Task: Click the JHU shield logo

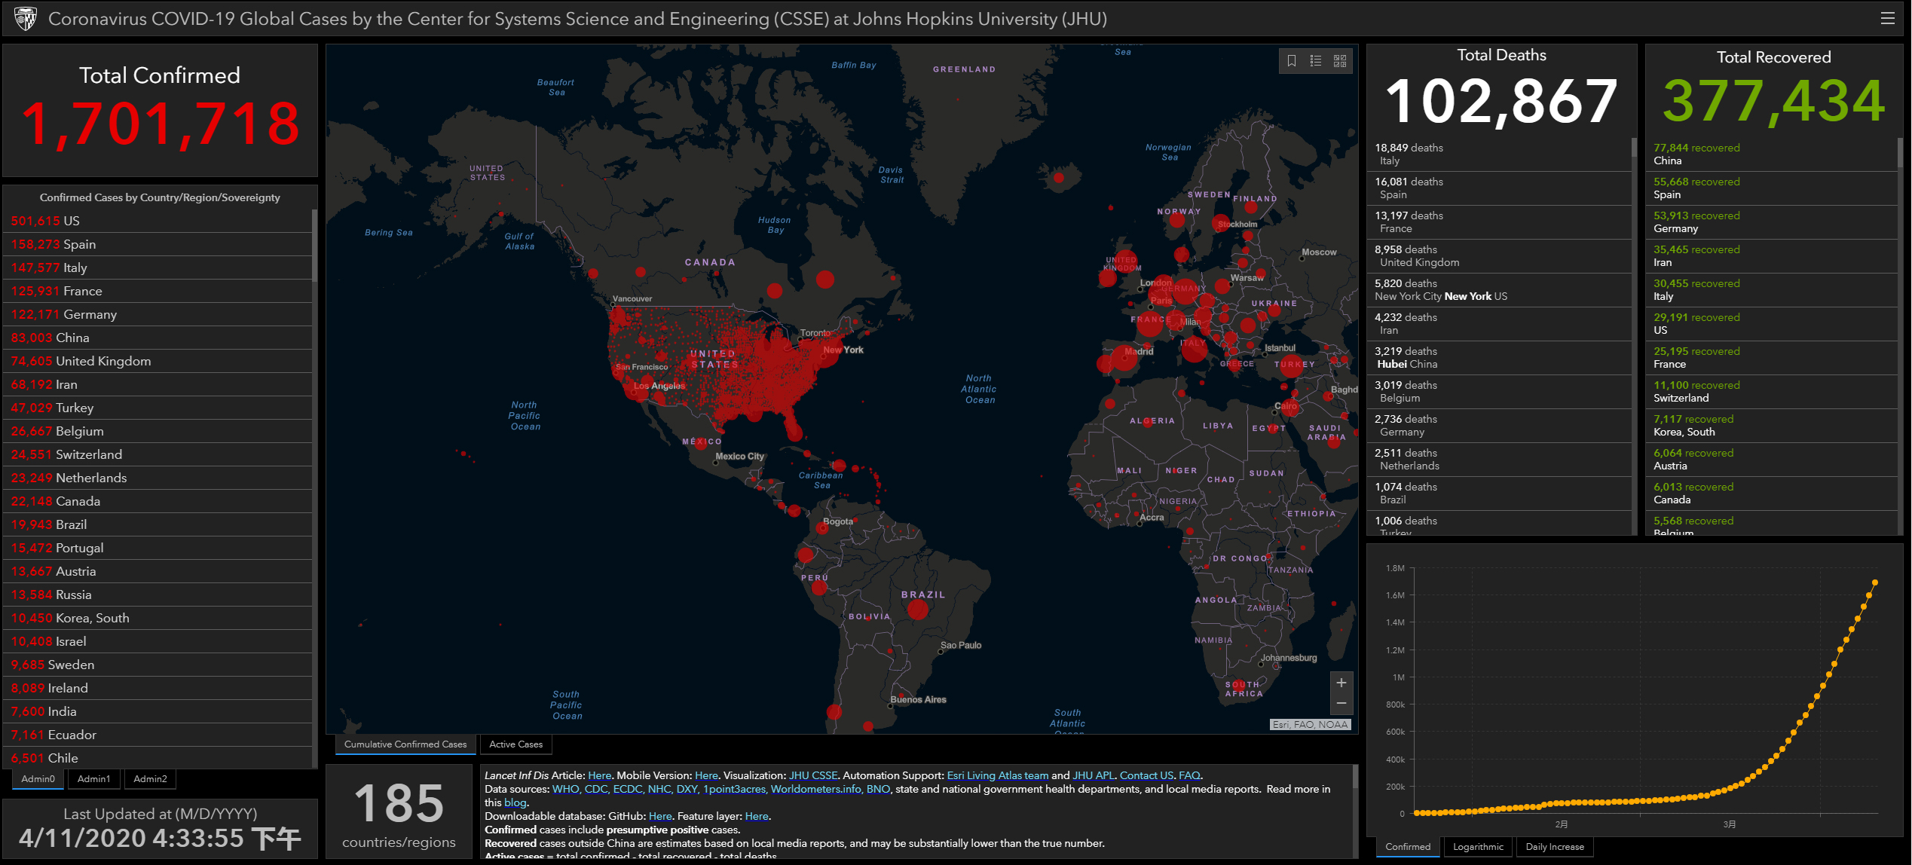Action: pos(26,18)
